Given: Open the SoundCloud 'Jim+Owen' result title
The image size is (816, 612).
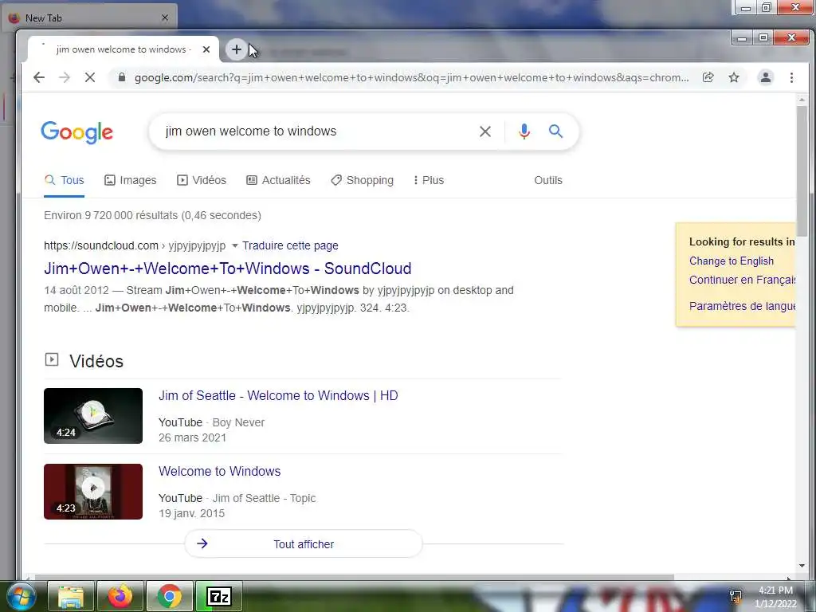Looking at the screenshot, I should point(227,269).
